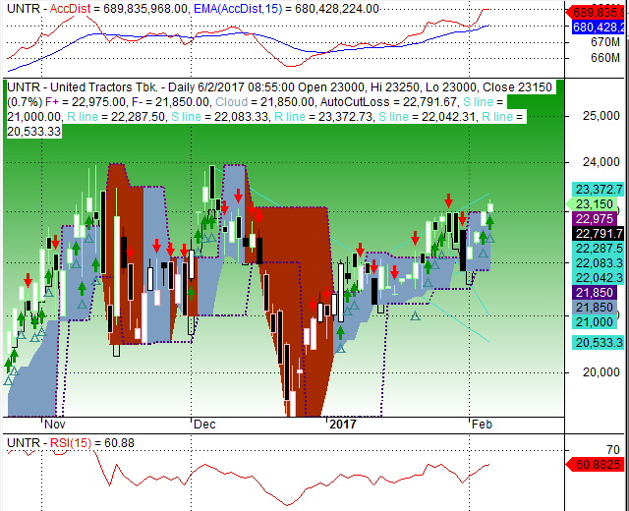
Task: Click the 22,042.3 S line tag
Action: (599, 277)
